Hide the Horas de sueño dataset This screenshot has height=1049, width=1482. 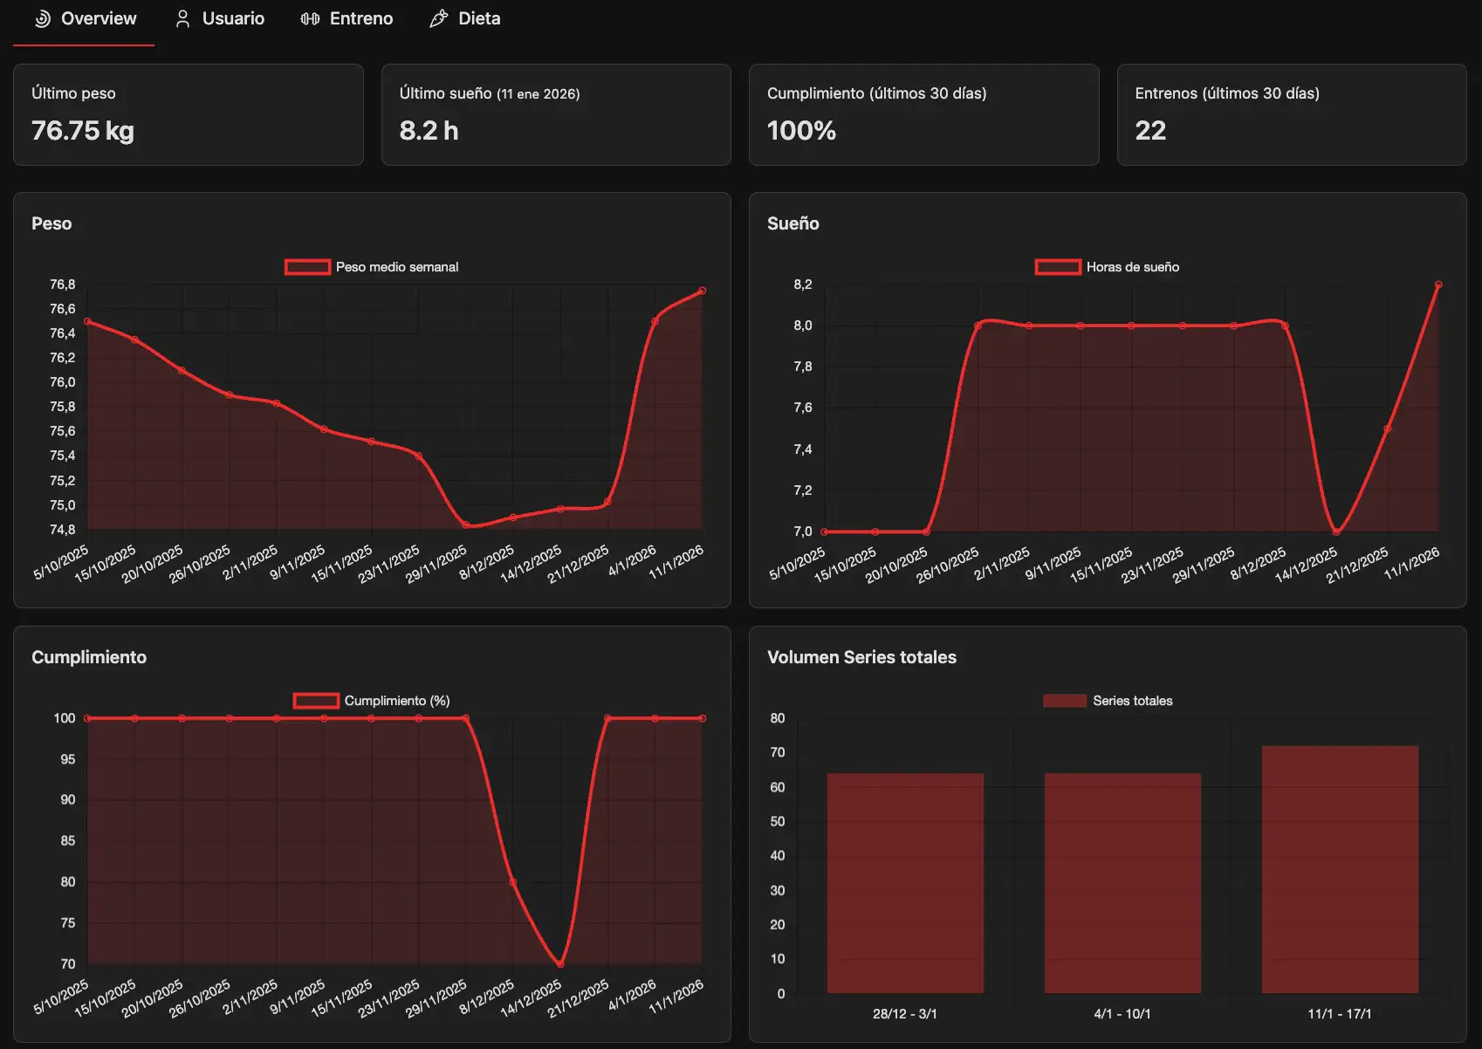[x=1107, y=267]
